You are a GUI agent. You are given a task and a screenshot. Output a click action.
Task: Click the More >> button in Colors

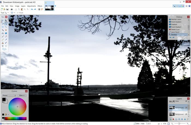[22, 96]
